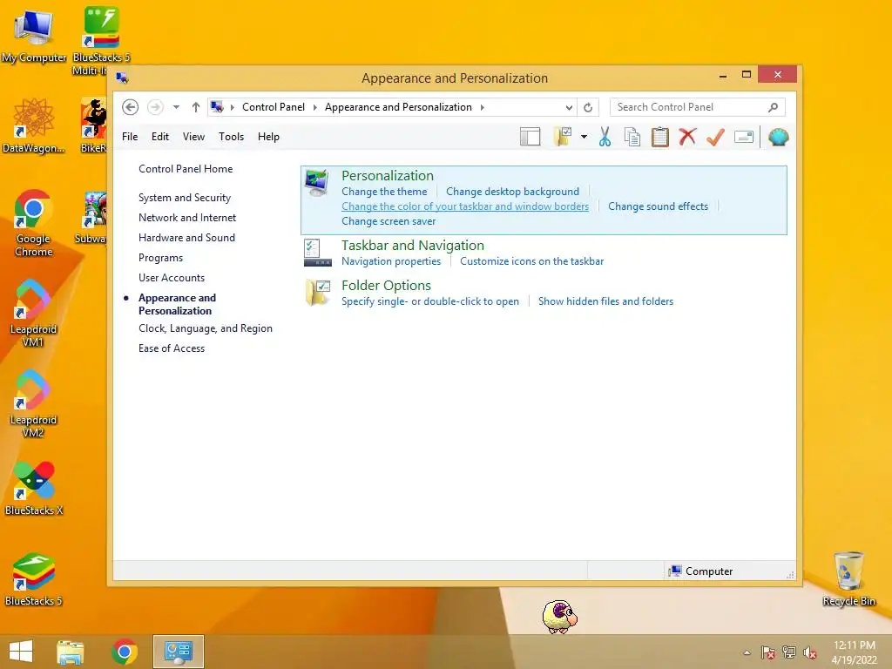
Task: Click the Back navigation arrow
Action: [131, 107]
